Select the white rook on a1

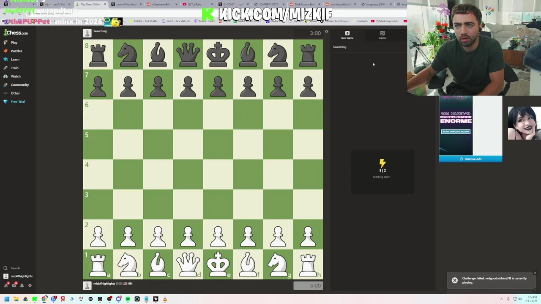[x=98, y=264]
